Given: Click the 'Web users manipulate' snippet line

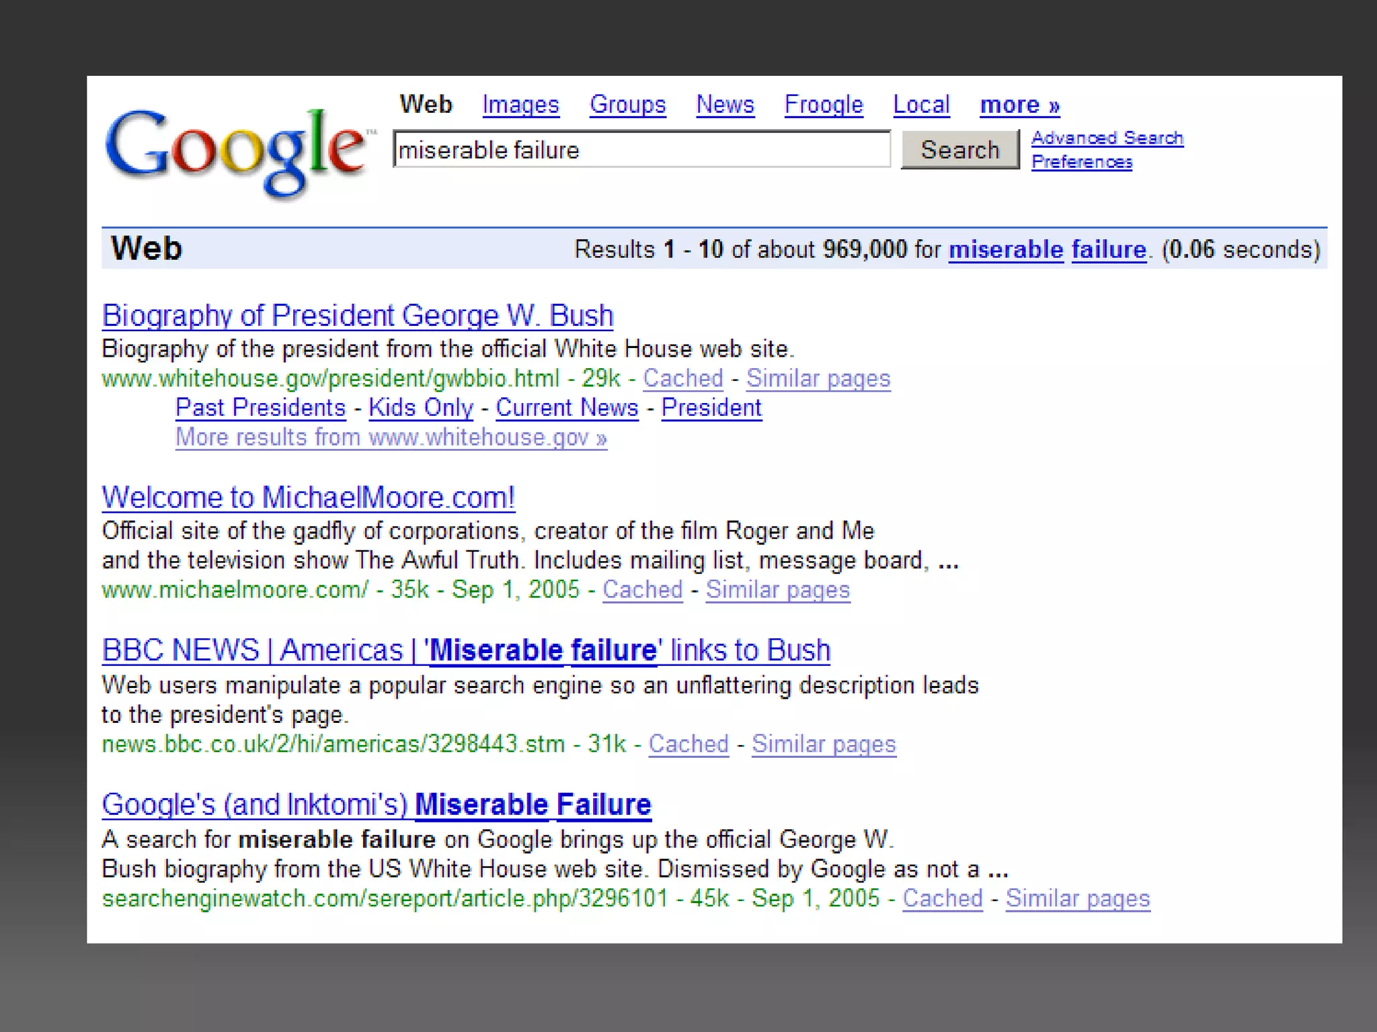Looking at the screenshot, I should point(540,685).
